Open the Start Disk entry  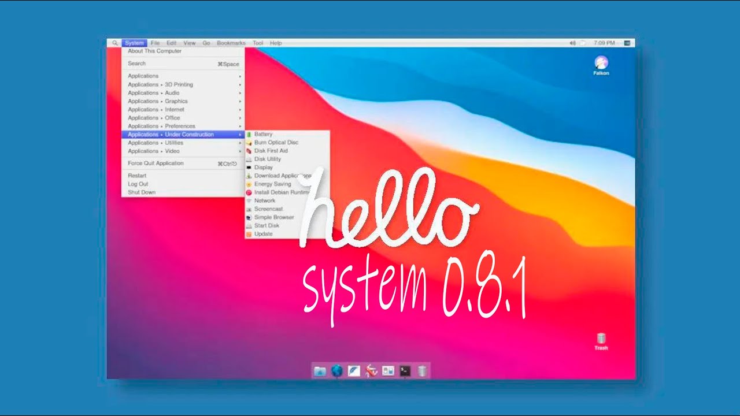click(x=287, y=226)
